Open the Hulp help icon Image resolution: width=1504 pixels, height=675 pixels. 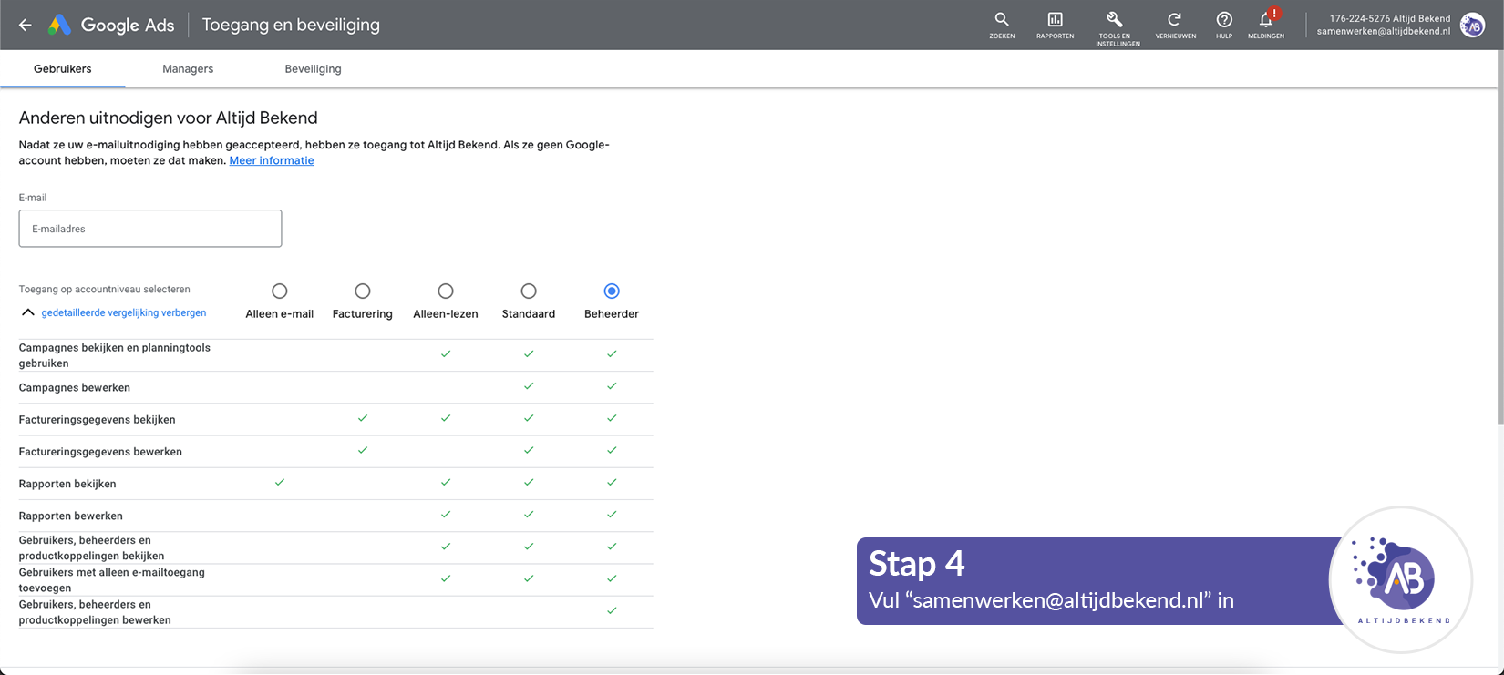pos(1224,20)
